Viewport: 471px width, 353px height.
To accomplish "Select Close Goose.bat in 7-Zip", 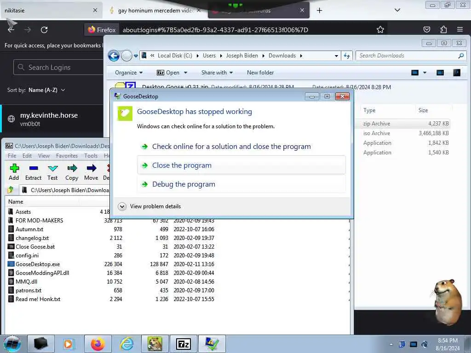I will (35, 247).
